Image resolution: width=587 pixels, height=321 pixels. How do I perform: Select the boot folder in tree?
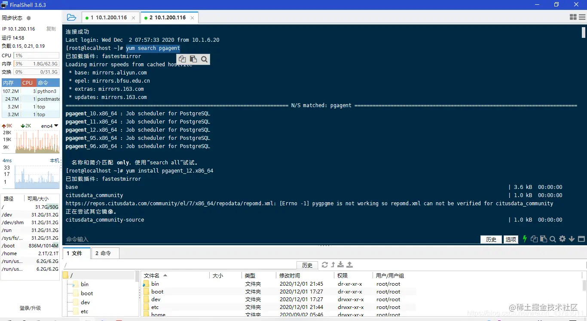point(86,293)
